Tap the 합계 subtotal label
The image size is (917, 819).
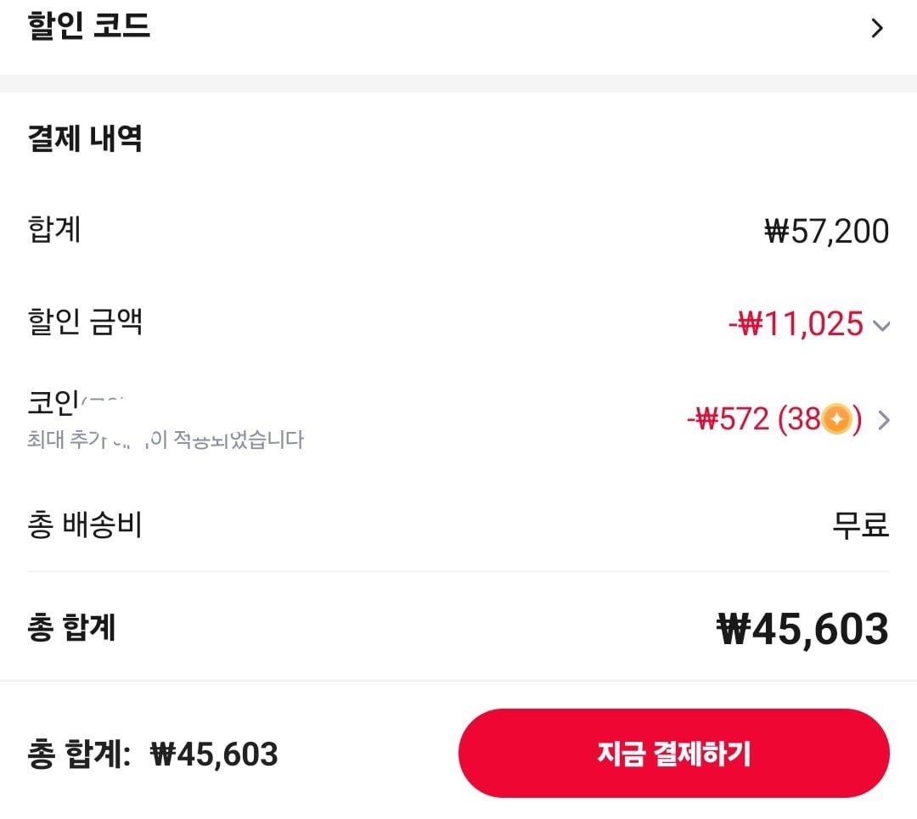pos(53,229)
